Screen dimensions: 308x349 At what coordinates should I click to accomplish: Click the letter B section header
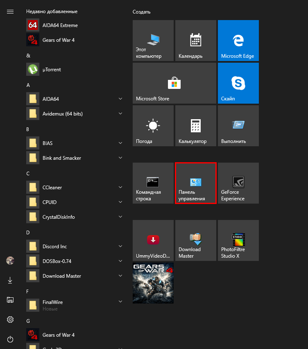27,129
